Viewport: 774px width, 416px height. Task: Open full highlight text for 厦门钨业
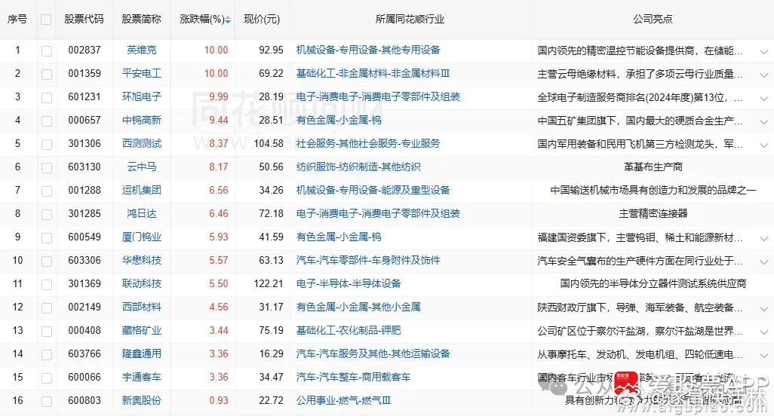point(763,238)
